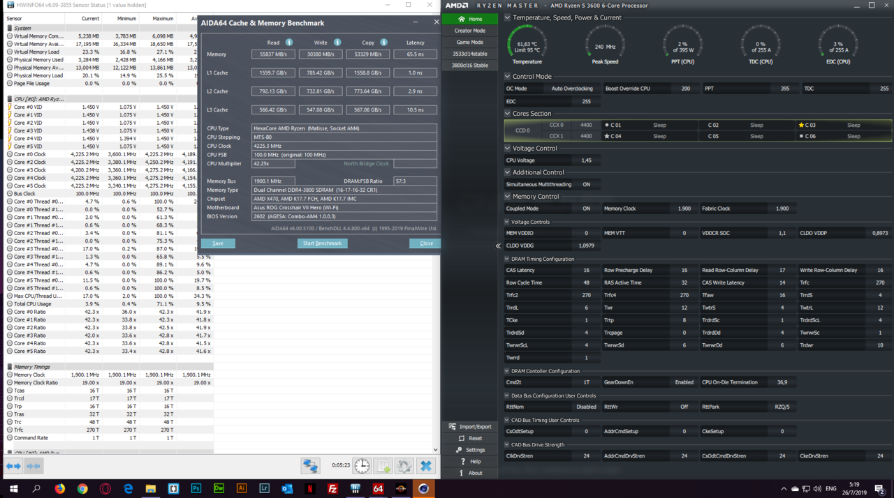This screenshot has height=498, width=894.
Task: Click the Temperature gauge dial
Action: coord(527,45)
